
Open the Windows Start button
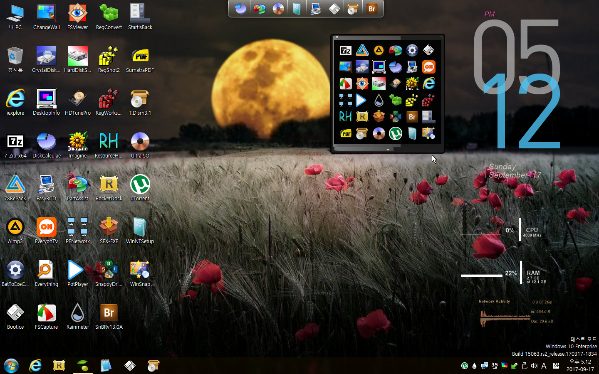[11, 366]
